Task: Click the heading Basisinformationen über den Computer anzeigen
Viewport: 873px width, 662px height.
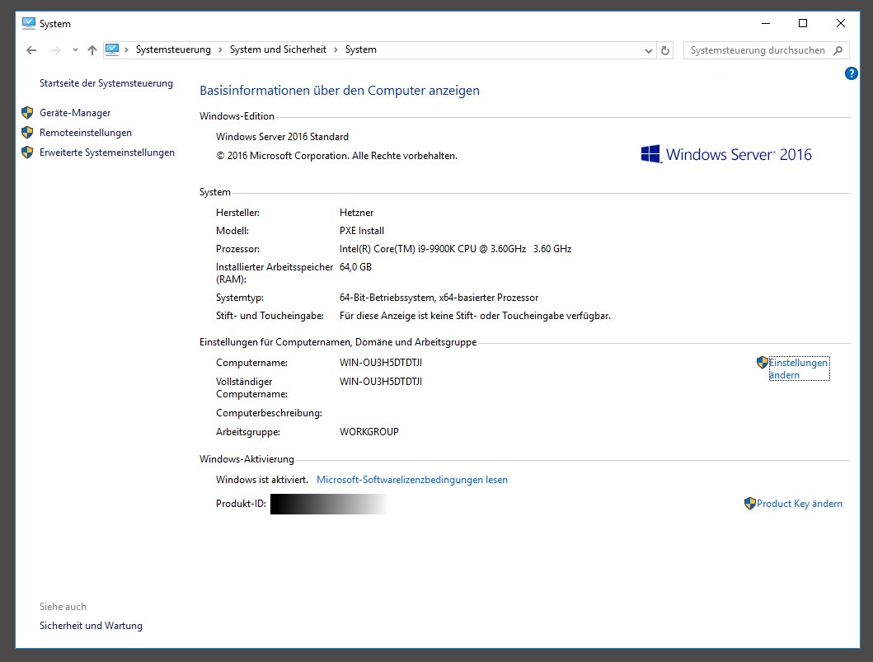Action: point(340,90)
